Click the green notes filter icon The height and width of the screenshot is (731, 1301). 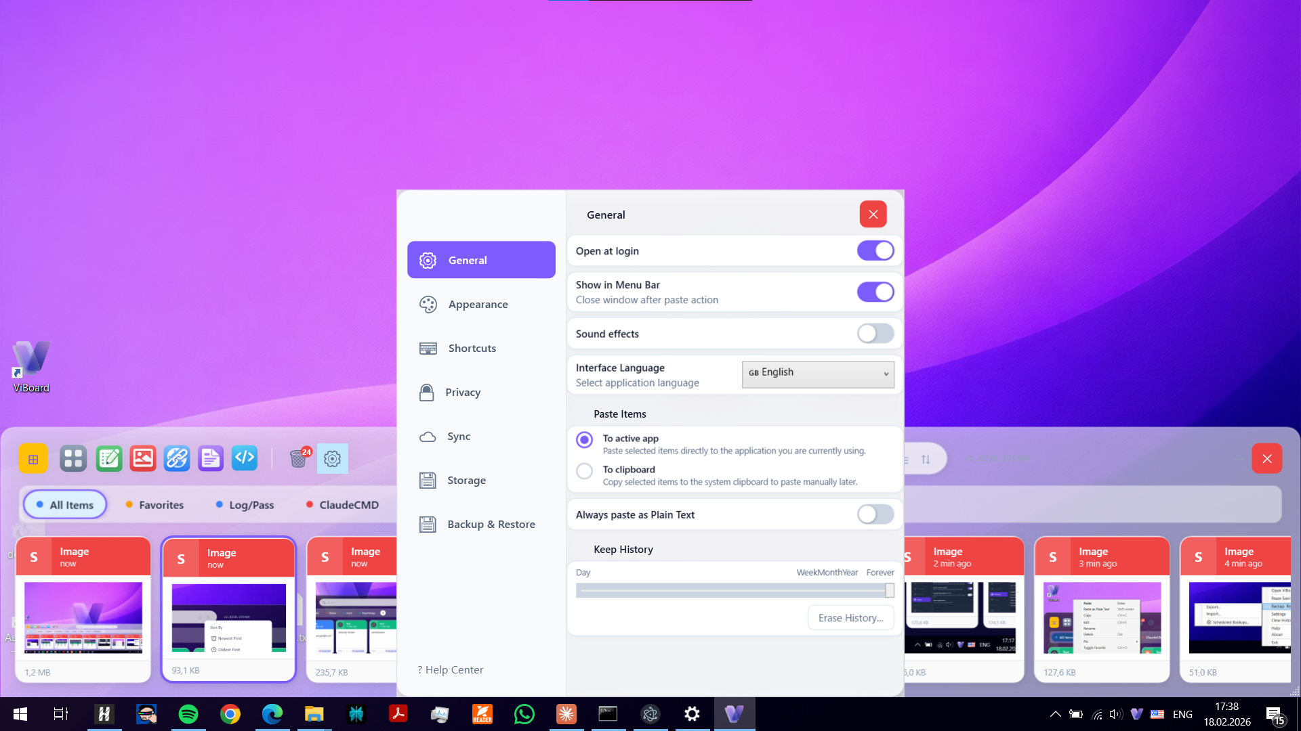pyautogui.click(x=109, y=459)
